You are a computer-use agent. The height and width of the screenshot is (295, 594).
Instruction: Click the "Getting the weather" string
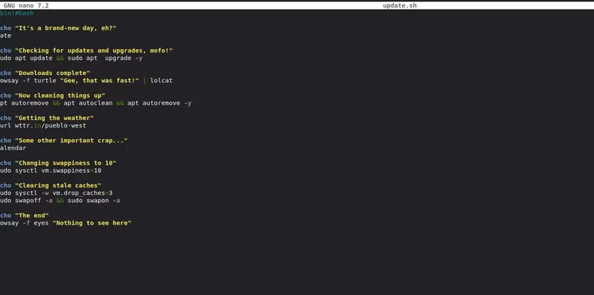point(54,118)
